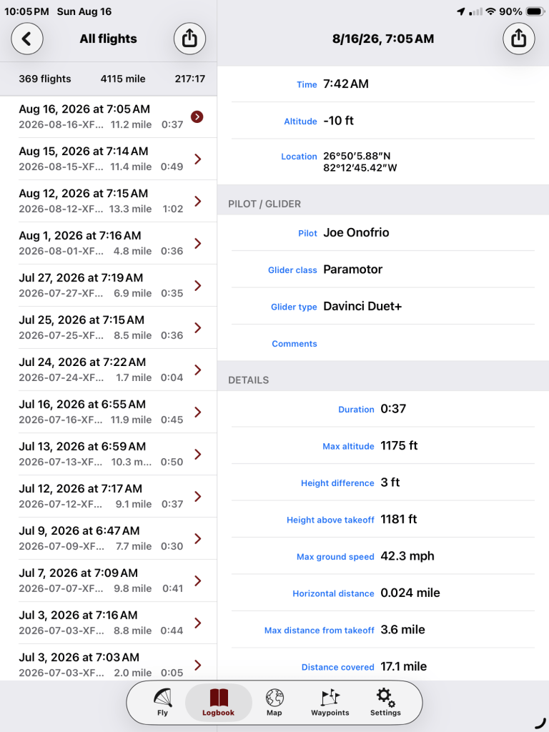Share the 8/16/26 flight details

pos(519,39)
